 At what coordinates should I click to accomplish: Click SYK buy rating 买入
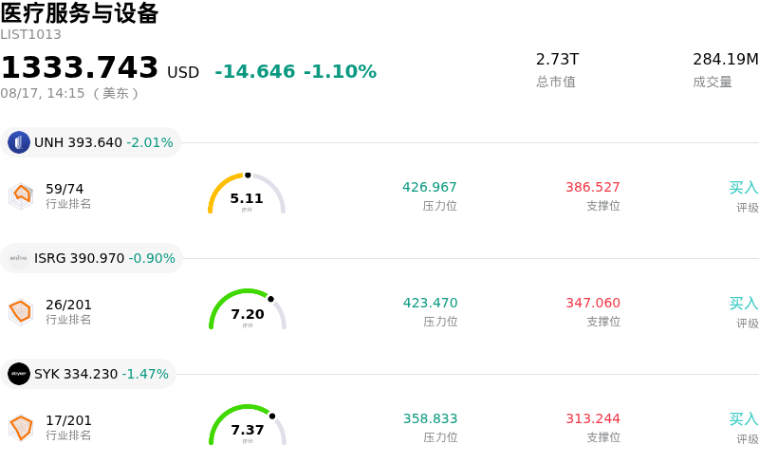pyautogui.click(x=744, y=419)
